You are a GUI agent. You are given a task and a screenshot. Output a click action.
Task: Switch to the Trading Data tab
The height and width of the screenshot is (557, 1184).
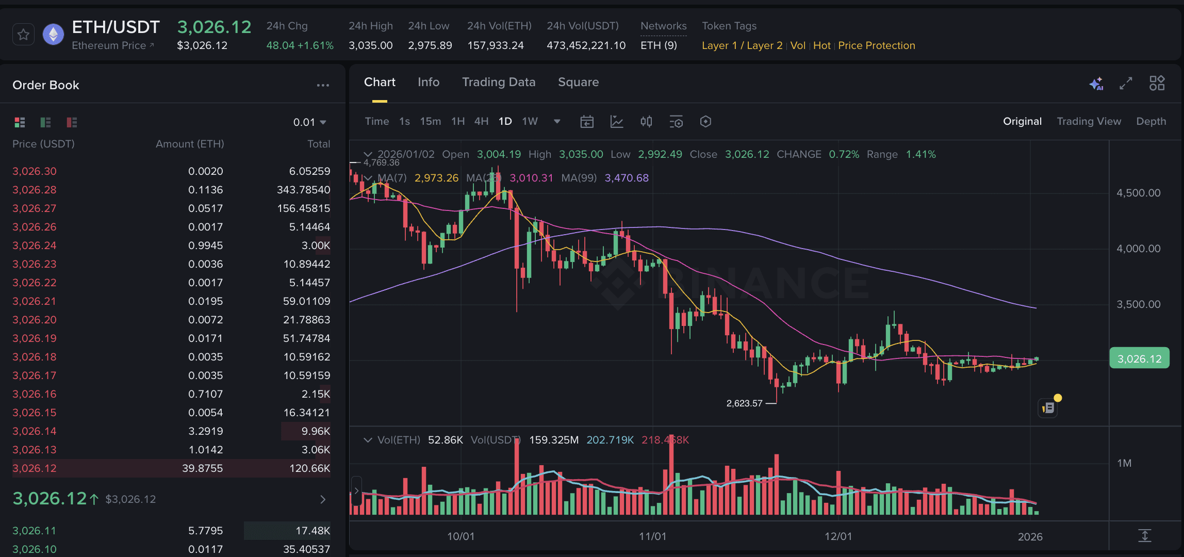[498, 82]
